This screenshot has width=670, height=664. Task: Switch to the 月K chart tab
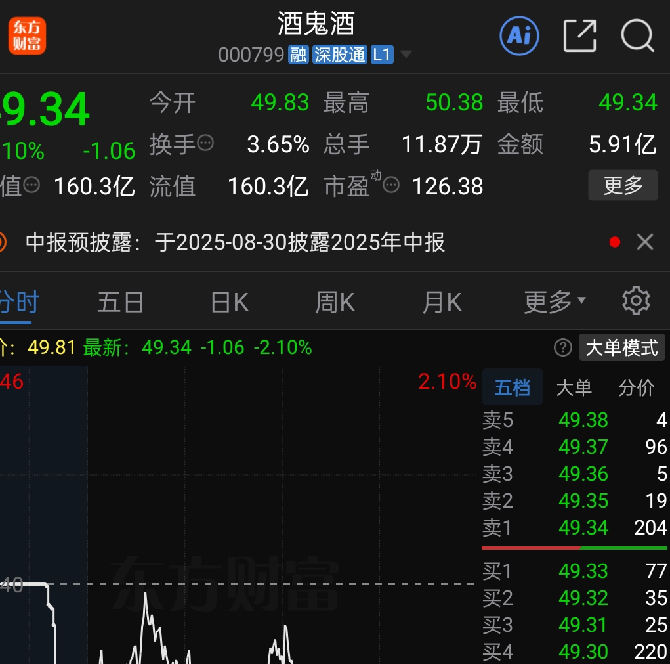click(442, 302)
